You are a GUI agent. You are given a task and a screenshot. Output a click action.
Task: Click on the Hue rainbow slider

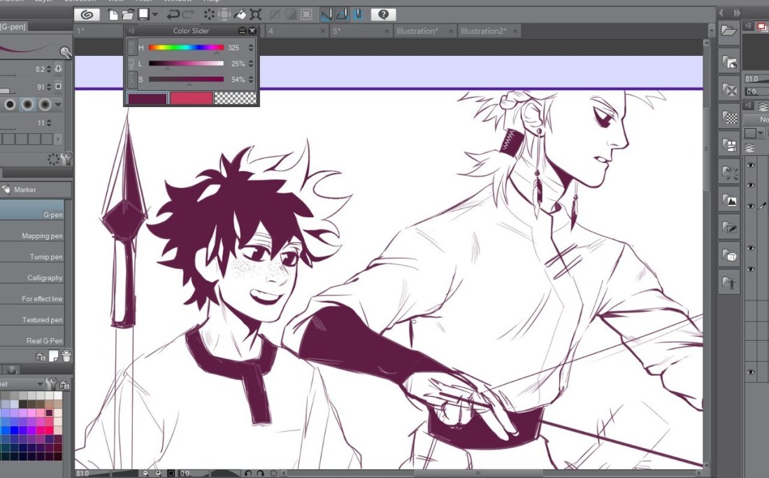(186, 48)
